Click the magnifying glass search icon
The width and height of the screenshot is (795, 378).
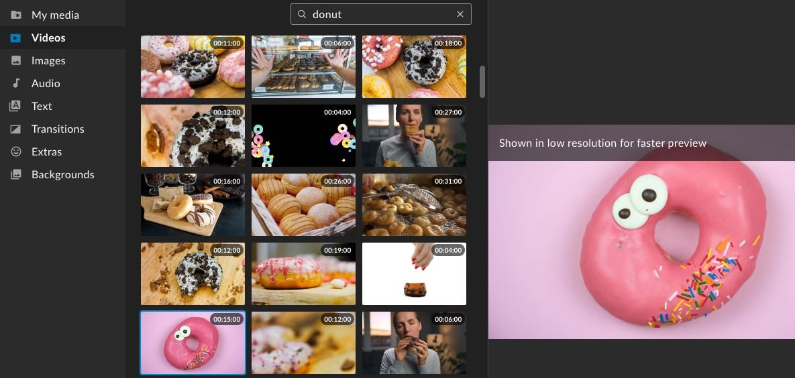302,14
